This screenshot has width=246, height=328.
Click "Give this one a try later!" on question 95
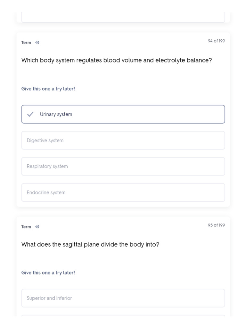(48, 273)
